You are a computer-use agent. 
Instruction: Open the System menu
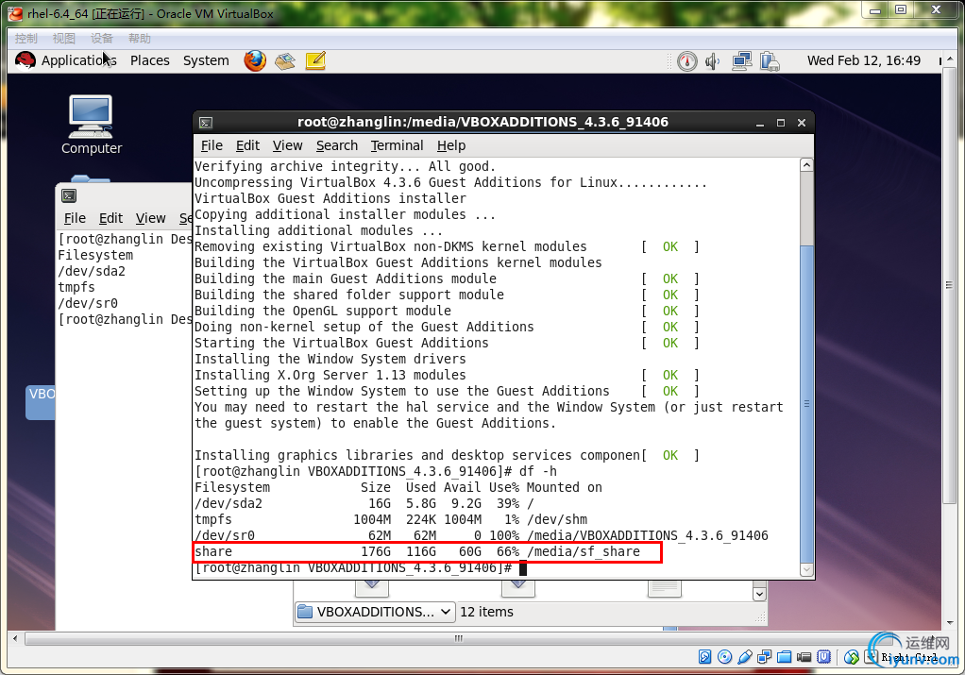click(206, 60)
